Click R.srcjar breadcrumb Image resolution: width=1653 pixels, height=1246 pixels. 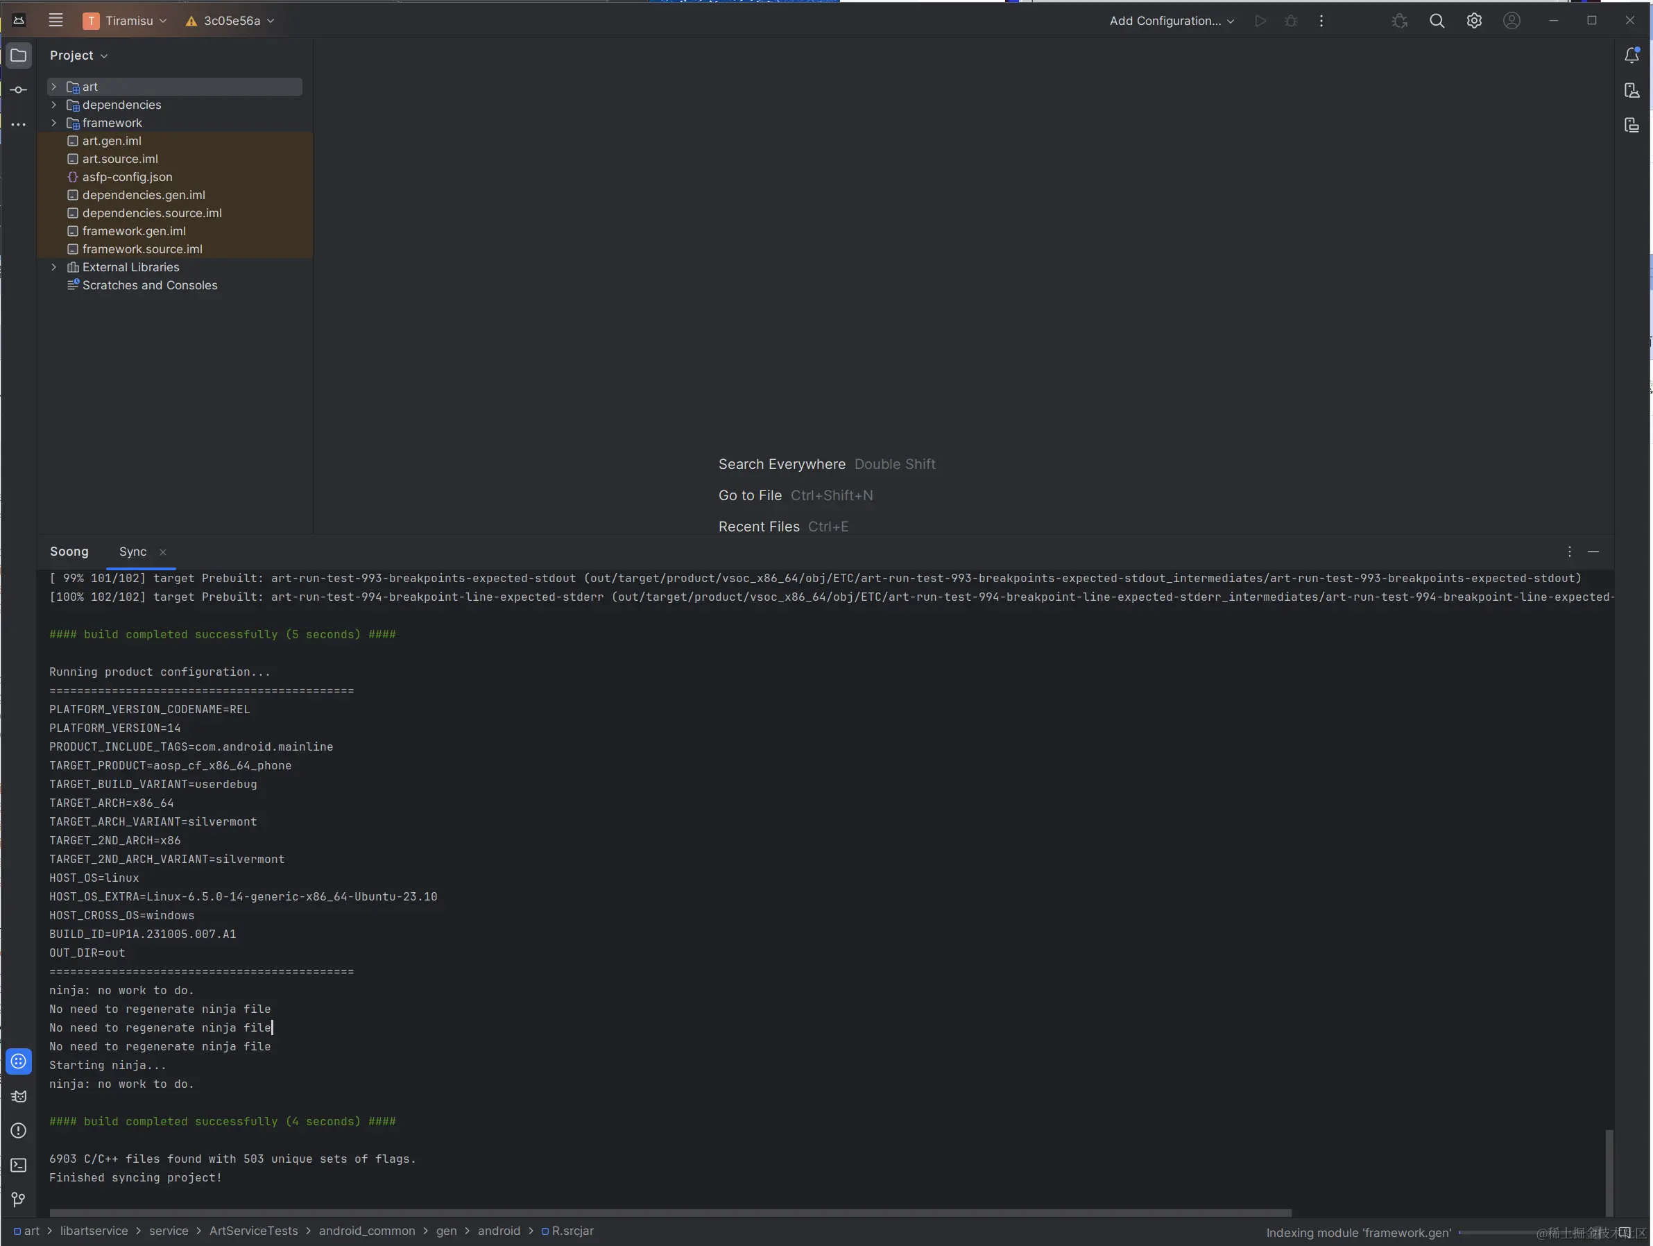tap(567, 1230)
